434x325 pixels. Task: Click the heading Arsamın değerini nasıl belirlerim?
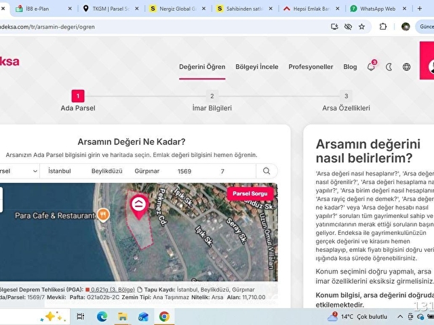coord(368,151)
